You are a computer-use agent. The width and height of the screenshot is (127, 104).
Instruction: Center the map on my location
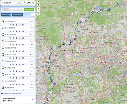point(38,14)
